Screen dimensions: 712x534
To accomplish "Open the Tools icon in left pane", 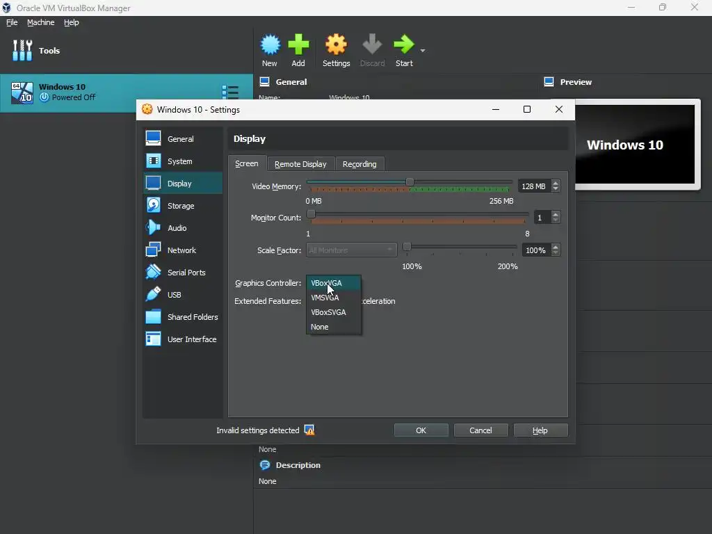I will pos(22,50).
